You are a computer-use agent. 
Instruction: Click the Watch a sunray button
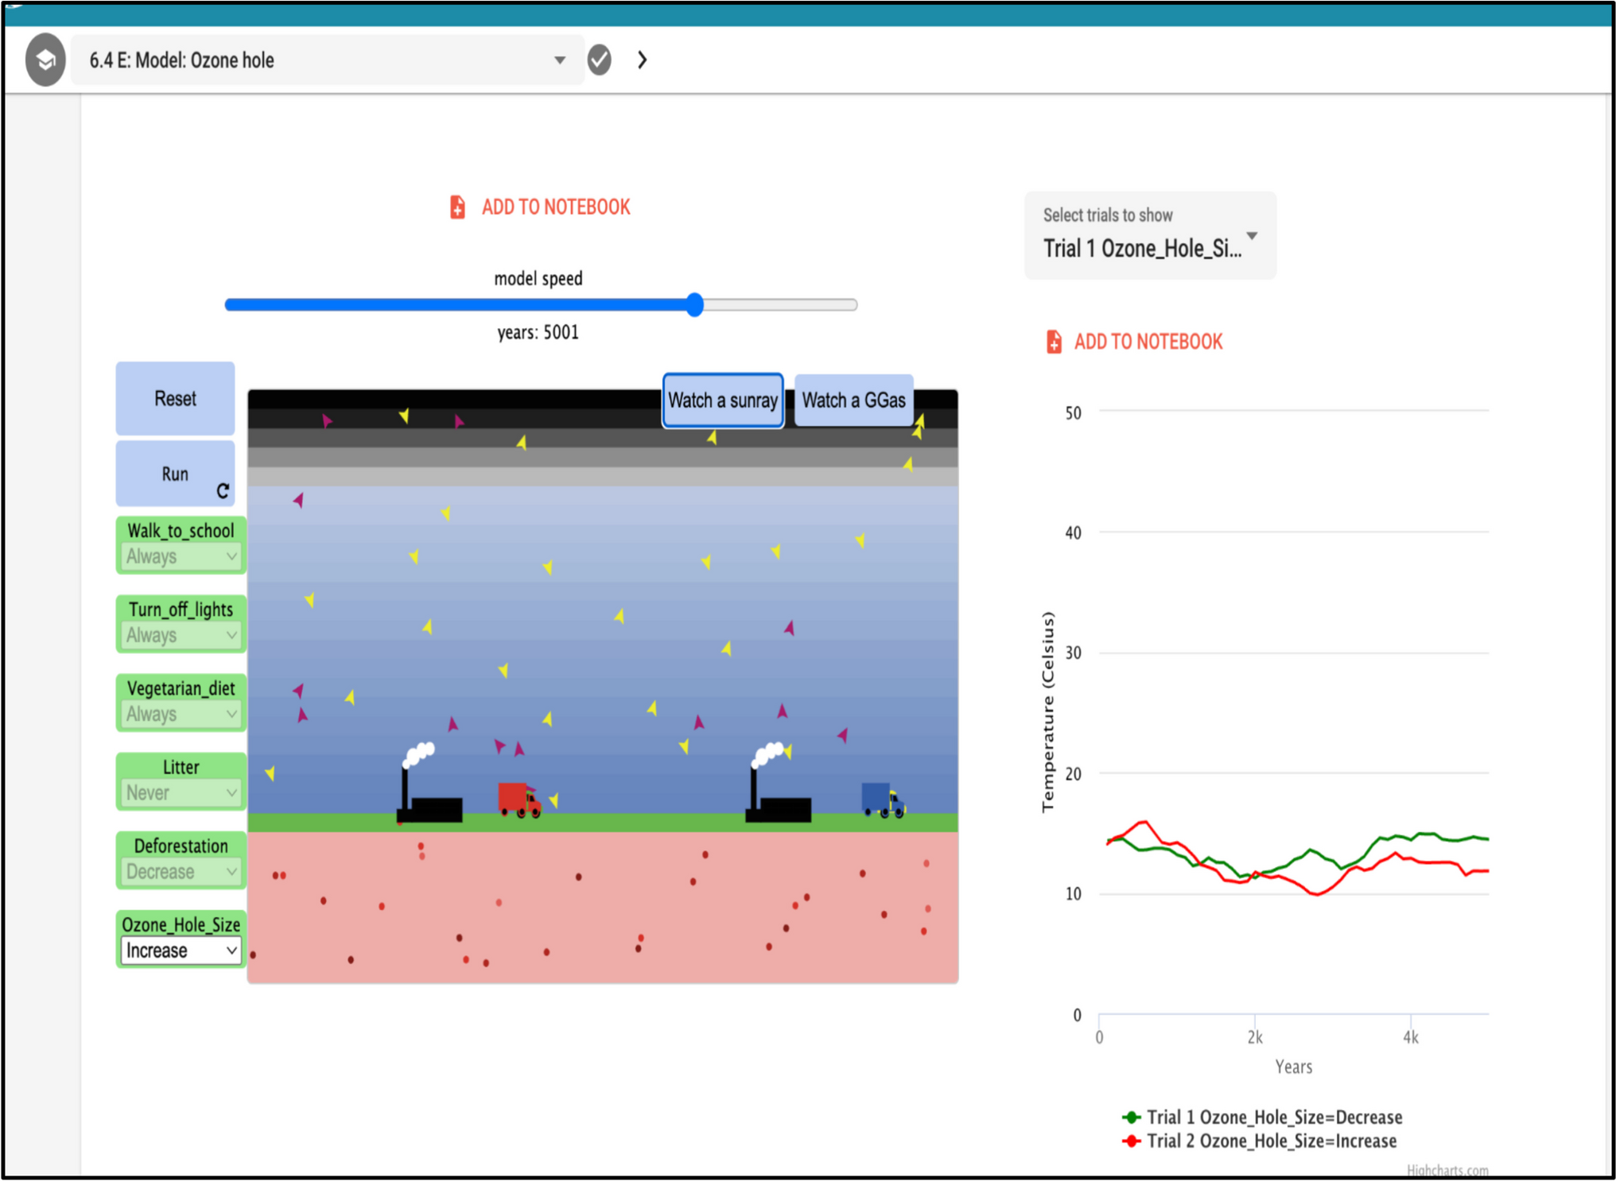coord(723,400)
